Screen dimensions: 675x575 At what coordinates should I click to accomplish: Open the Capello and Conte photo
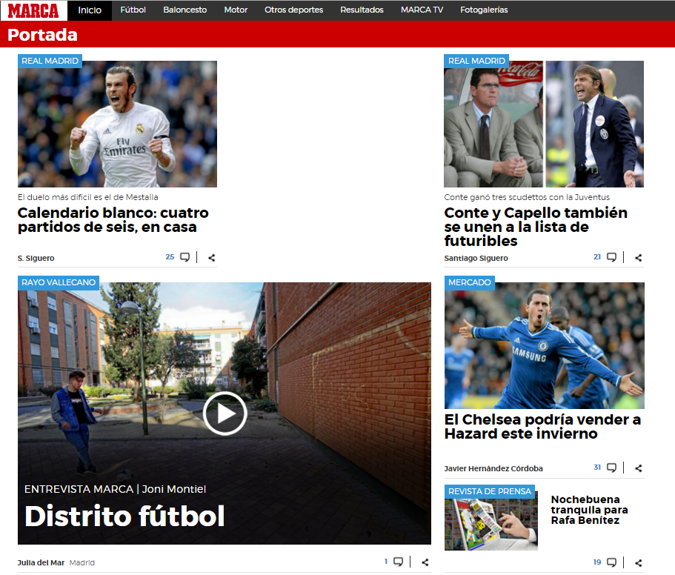(544, 124)
